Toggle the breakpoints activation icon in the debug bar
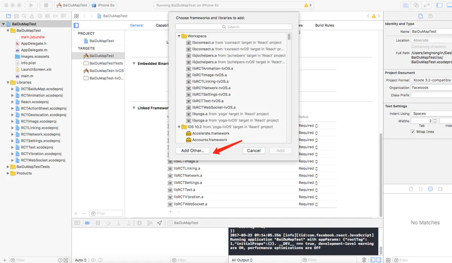 [87, 223]
